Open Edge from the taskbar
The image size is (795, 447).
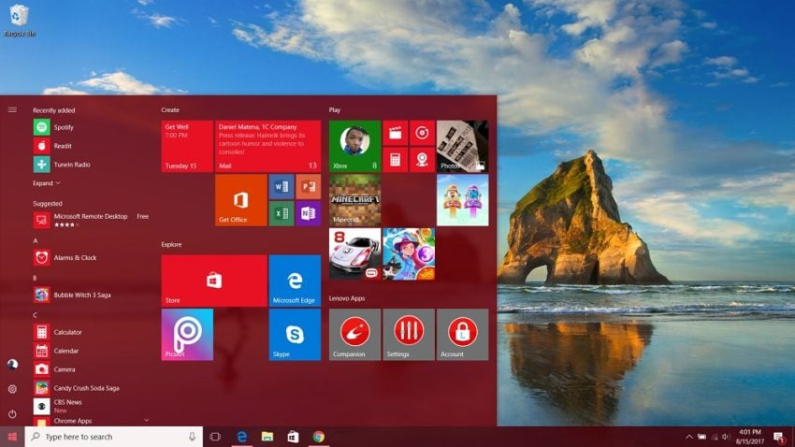(x=242, y=437)
